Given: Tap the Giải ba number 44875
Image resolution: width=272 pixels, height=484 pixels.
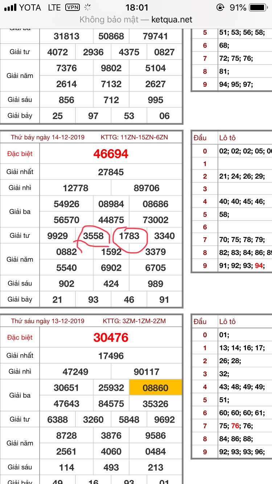Looking at the screenshot, I should (x=111, y=220).
